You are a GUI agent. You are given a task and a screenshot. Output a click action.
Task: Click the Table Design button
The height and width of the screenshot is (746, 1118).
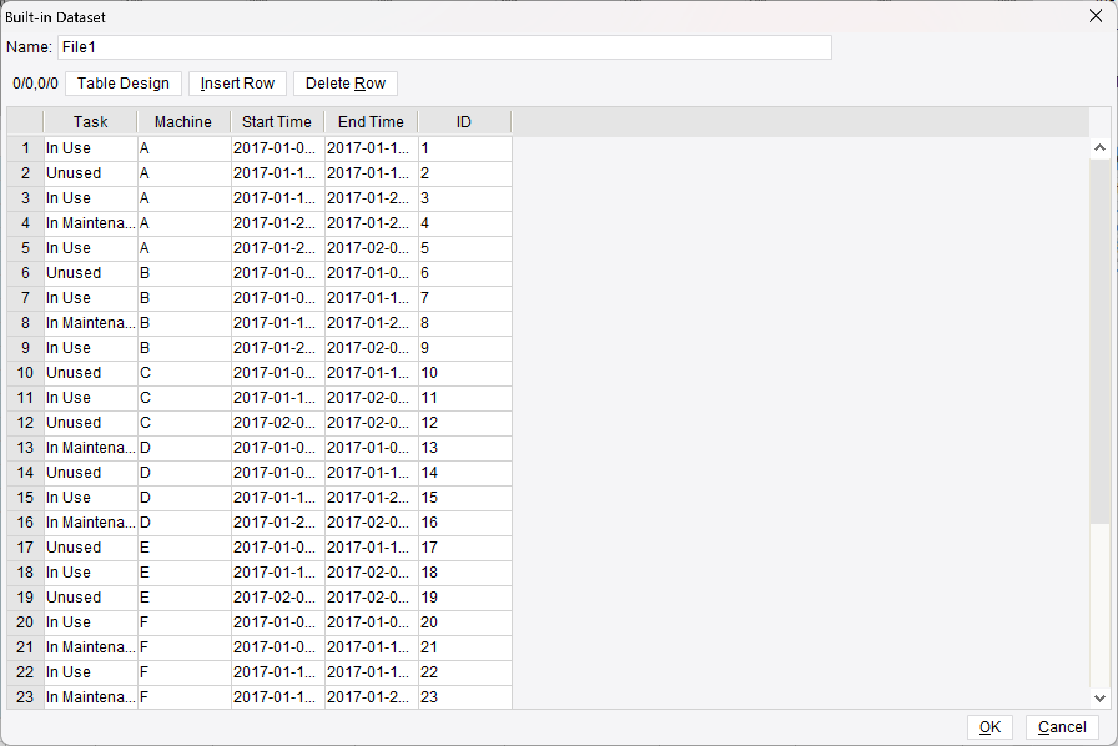tap(123, 83)
